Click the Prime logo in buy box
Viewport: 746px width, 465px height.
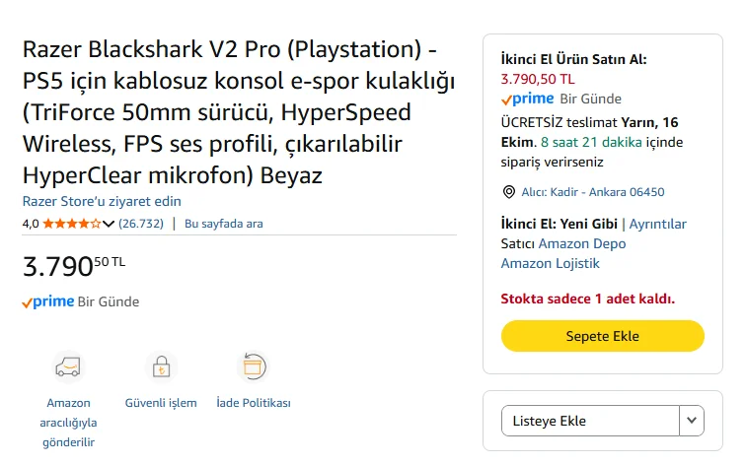click(x=528, y=99)
